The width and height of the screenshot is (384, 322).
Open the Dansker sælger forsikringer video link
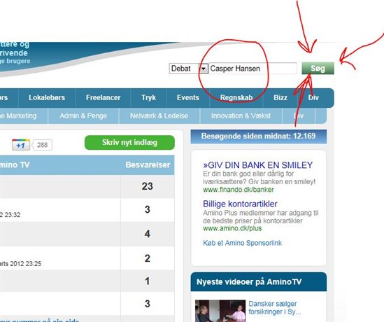[275, 308]
